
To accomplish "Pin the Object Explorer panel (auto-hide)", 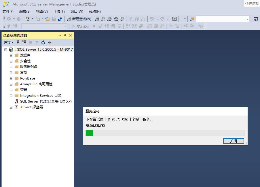I will pyautogui.click(x=65, y=35).
